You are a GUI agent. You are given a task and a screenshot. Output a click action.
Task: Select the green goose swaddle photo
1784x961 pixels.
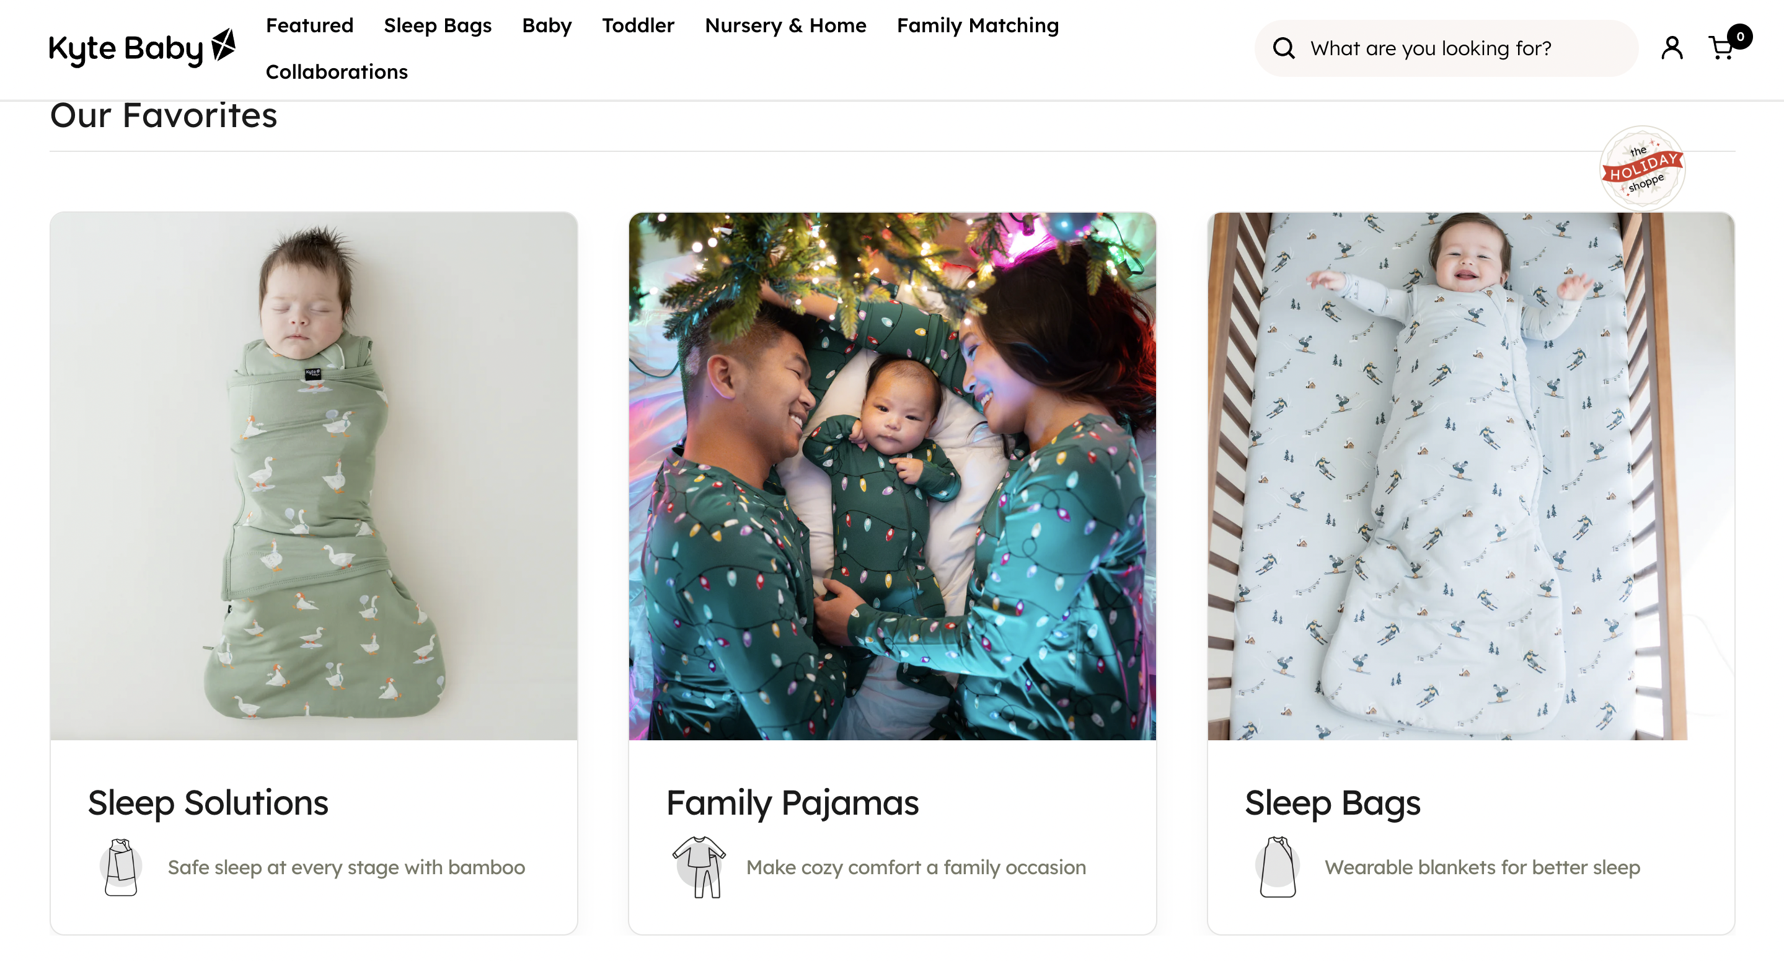point(314,476)
